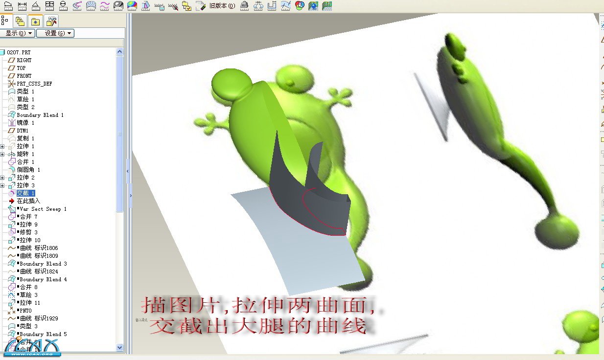Open the connections tab with hammer icon
Screen dimensions: 604x360
51,21
